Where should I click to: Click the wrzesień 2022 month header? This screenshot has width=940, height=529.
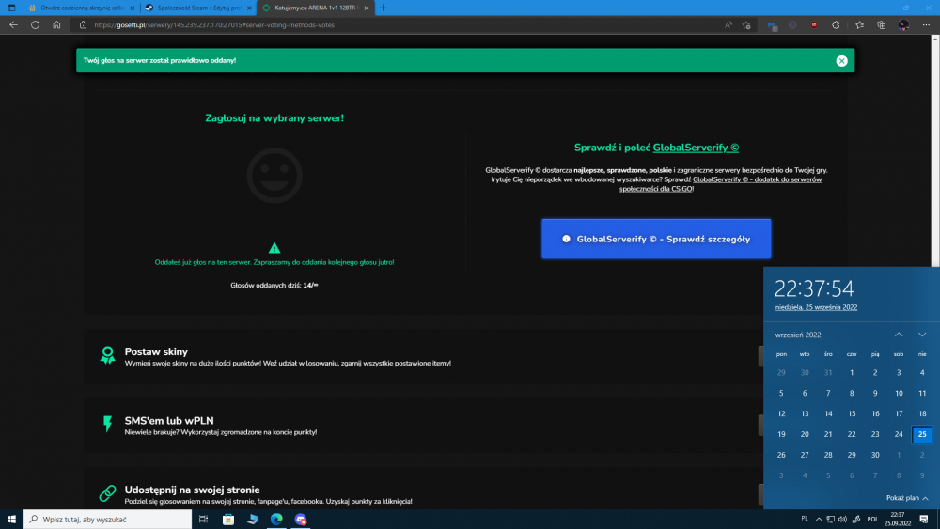(798, 335)
